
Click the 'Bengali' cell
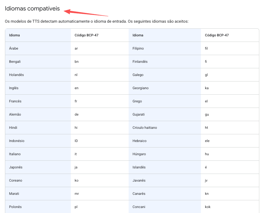tap(38, 62)
